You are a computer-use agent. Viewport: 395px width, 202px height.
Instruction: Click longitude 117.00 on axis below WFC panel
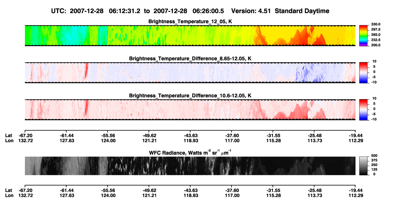pos(232,195)
